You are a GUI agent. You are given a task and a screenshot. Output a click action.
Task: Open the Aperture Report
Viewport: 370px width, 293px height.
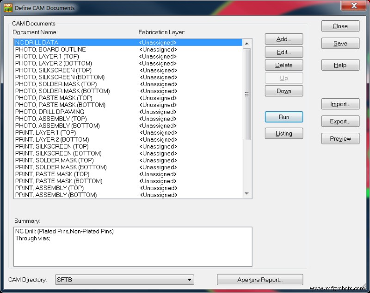260,280
